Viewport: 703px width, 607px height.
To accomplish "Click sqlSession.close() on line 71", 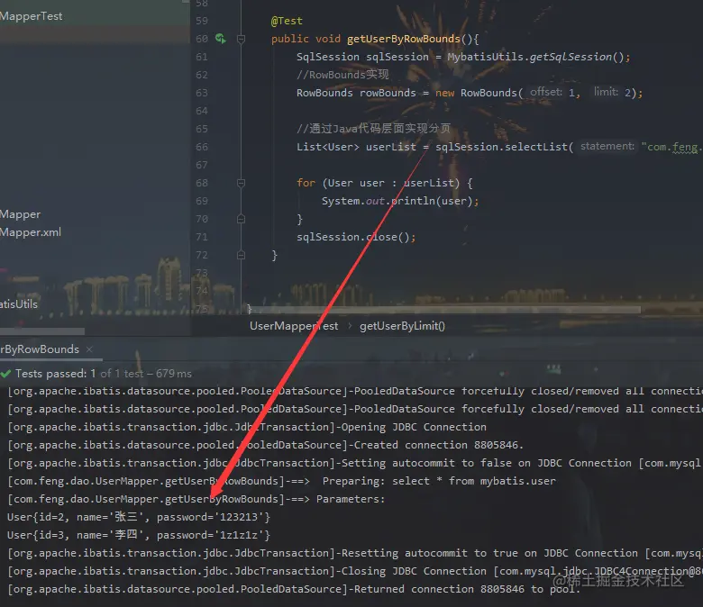I will click(x=352, y=237).
